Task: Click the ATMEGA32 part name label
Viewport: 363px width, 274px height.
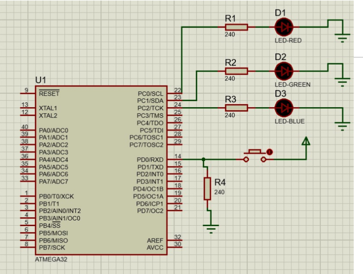Action: click(x=51, y=259)
